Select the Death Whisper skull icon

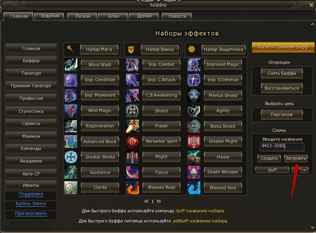[x=194, y=172]
